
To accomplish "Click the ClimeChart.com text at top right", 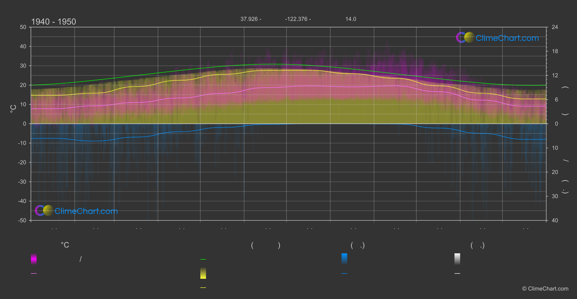I will pos(507,38).
